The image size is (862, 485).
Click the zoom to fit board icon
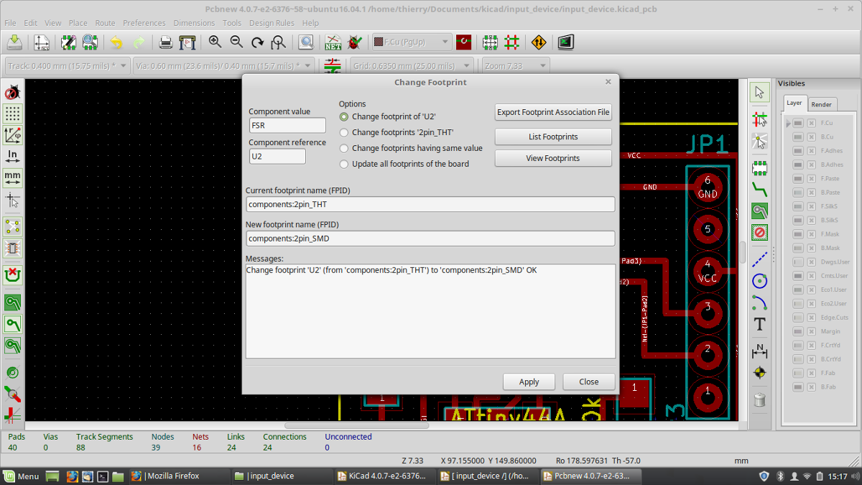tap(278, 42)
